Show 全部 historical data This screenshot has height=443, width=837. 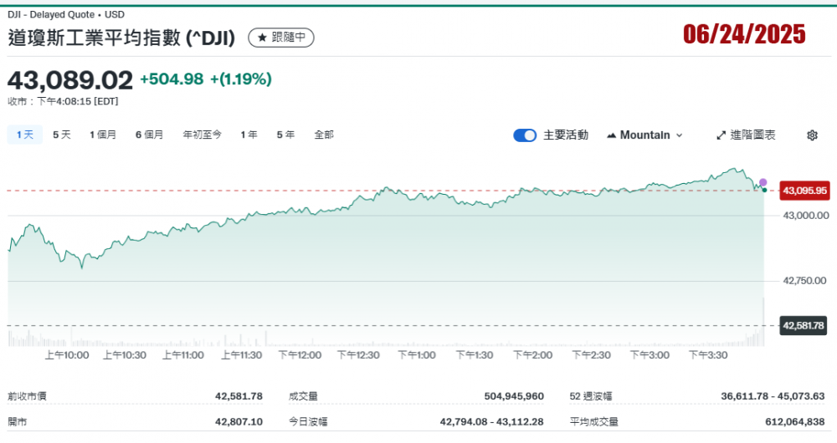pyautogui.click(x=324, y=135)
